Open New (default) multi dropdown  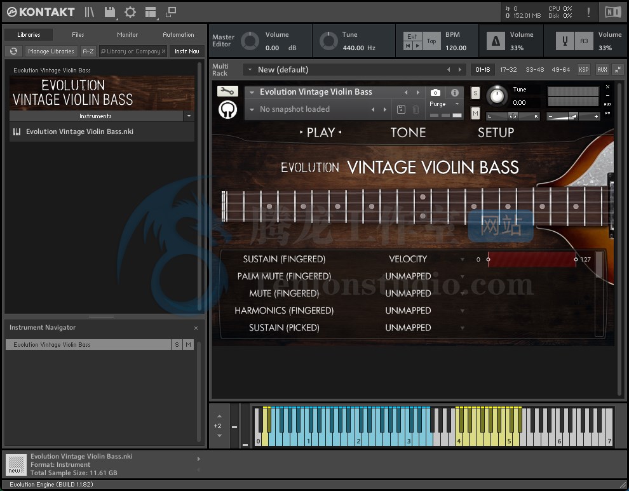[250, 70]
